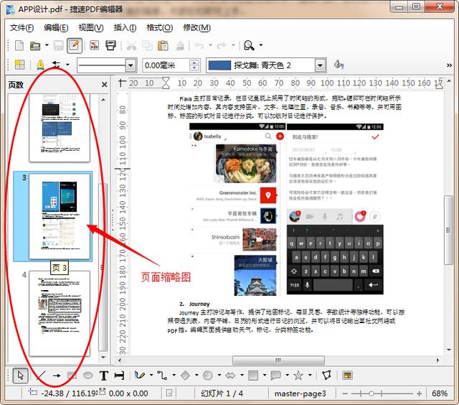
Task: Choose the Text T tool
Action: pyautogui.click(x=103, y=376)
